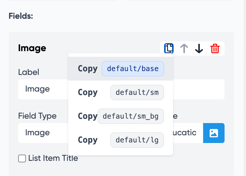Click the default/sm code badge

[137, 92]
